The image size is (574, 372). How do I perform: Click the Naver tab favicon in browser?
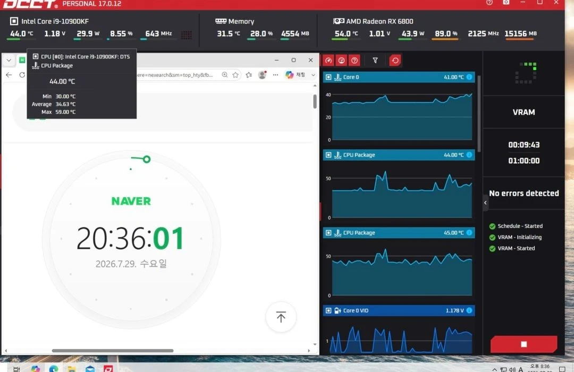click(22, 60)
